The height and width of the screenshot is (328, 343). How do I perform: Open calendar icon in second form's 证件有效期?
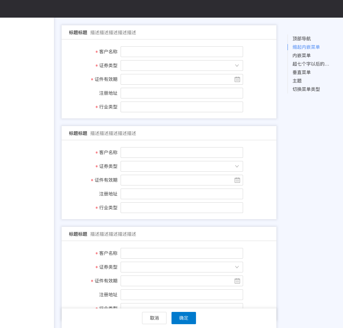click(237, 180)
